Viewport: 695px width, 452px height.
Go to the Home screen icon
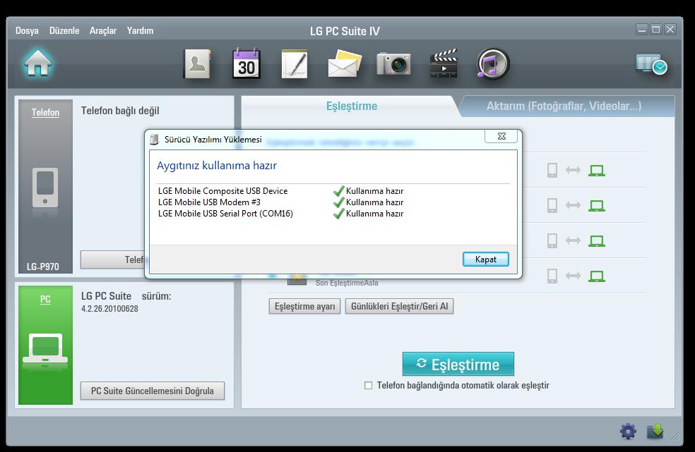(38, 63)
